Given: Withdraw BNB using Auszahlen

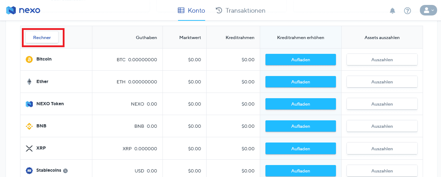Looking at the screenshot, I should coord(382,126).
